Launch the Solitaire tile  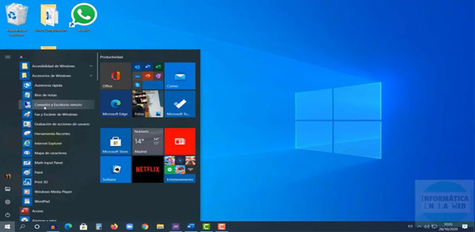click(x=116, y=169)
